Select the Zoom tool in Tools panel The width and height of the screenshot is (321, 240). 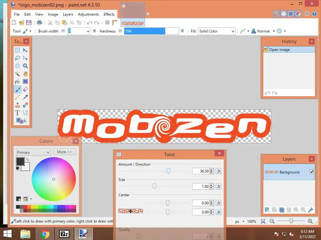point(25,66)
